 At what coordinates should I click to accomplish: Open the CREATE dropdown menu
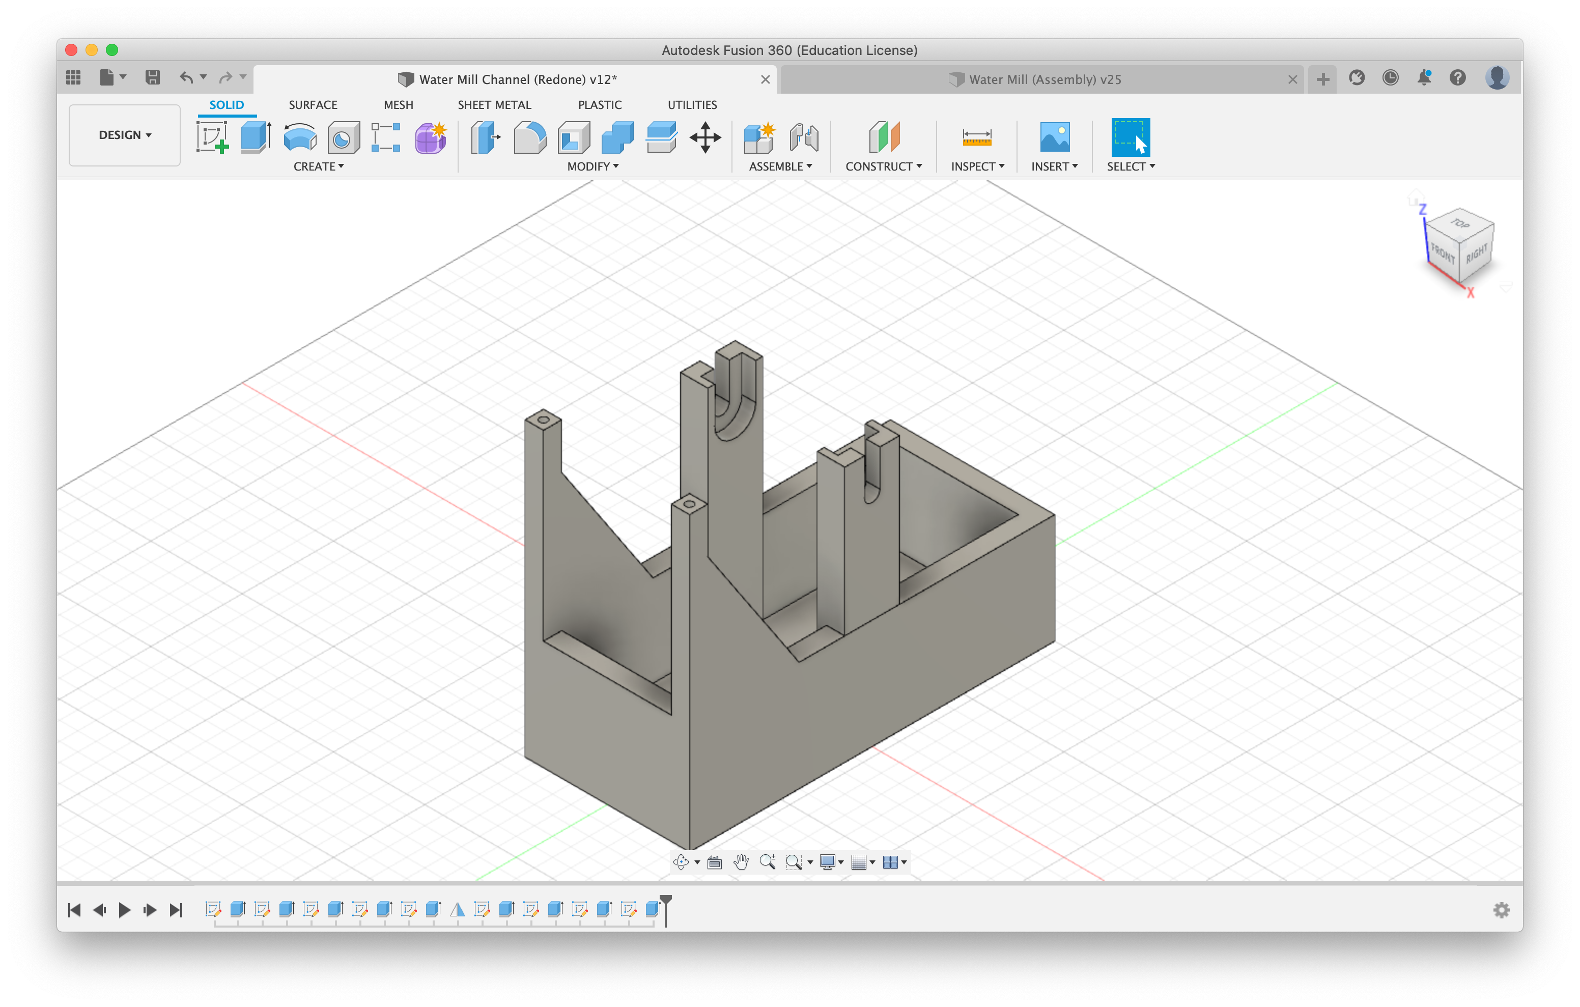[318, 167]
